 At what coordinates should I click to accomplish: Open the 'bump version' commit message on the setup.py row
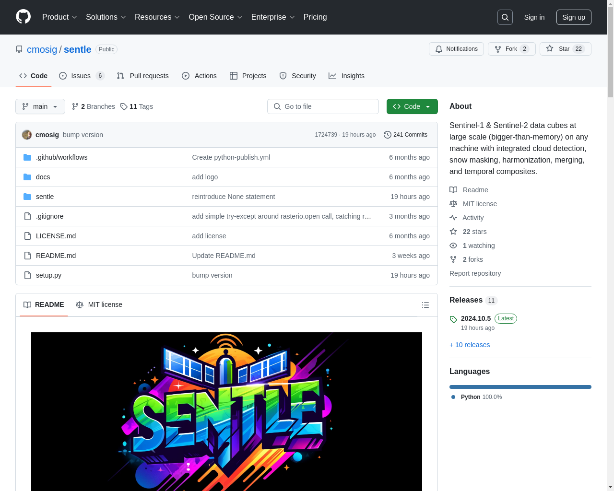[x=212, y=275]
